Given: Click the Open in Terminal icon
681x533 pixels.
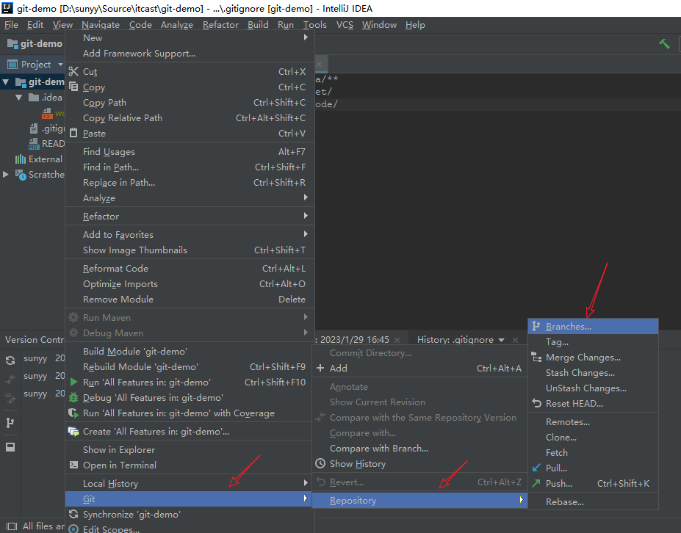Looking at the screenshot, I should click(74, 465).
